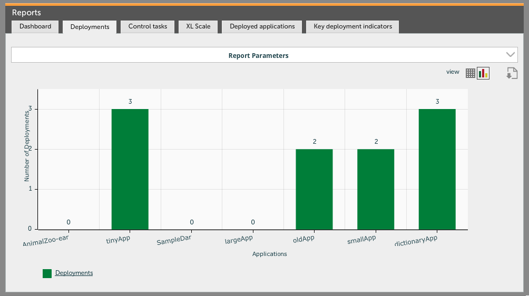This screenshot has width=529, height=296.
Task: Open the Dashboard tab
Action: click(35, 26)
